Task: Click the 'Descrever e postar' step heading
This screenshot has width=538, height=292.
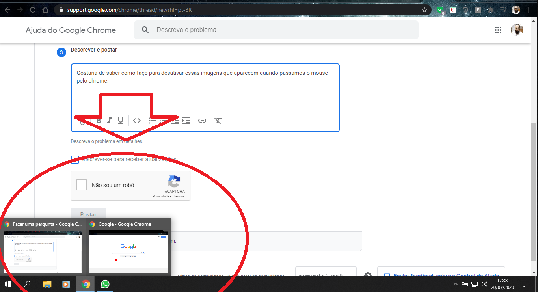Action: pos(94,50)
